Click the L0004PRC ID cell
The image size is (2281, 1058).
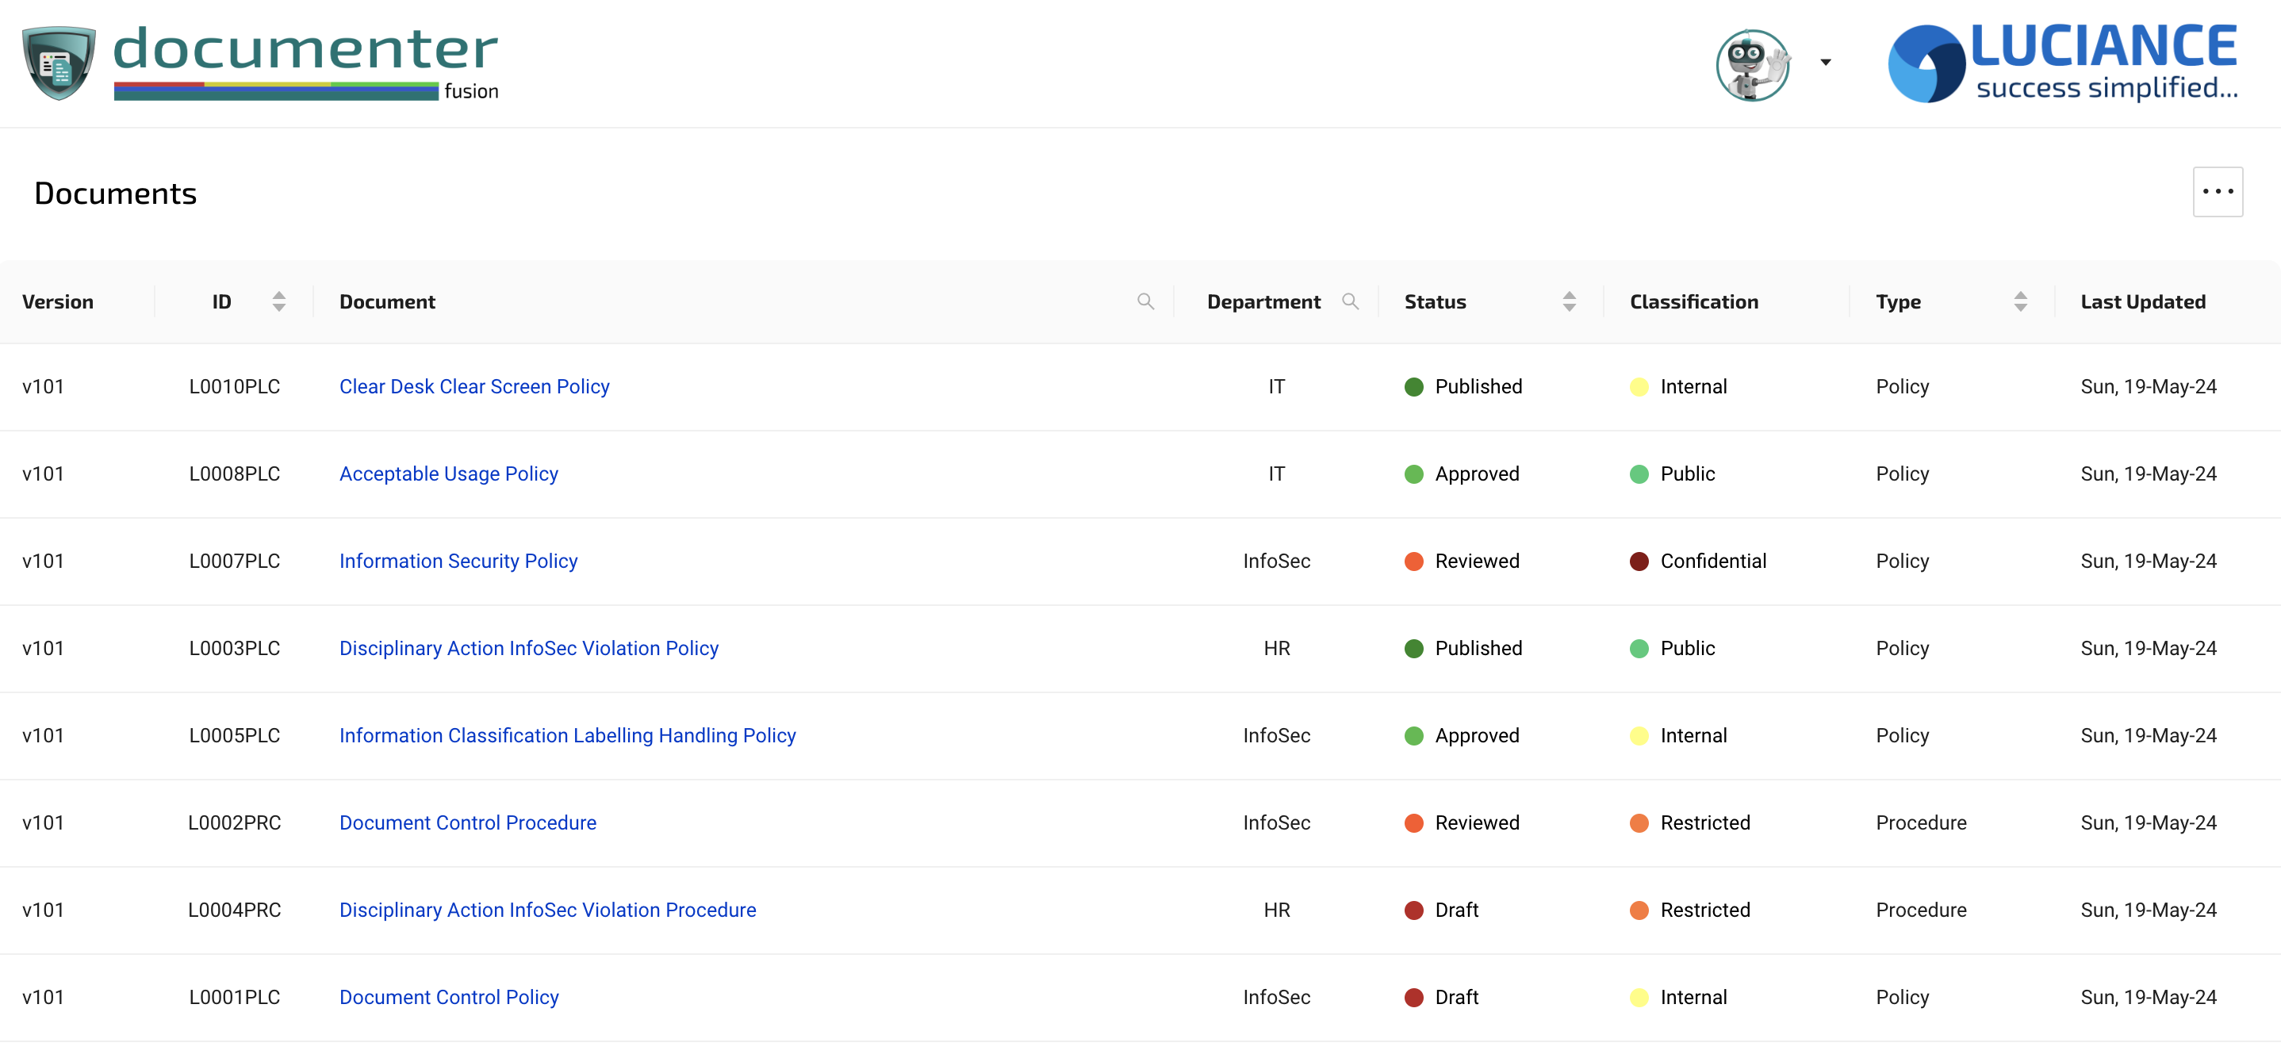click(234, 910)
